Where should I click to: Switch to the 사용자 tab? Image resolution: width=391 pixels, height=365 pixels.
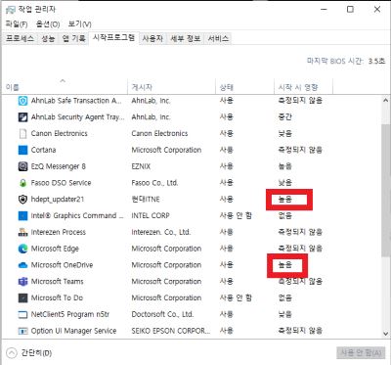[152, 38]
